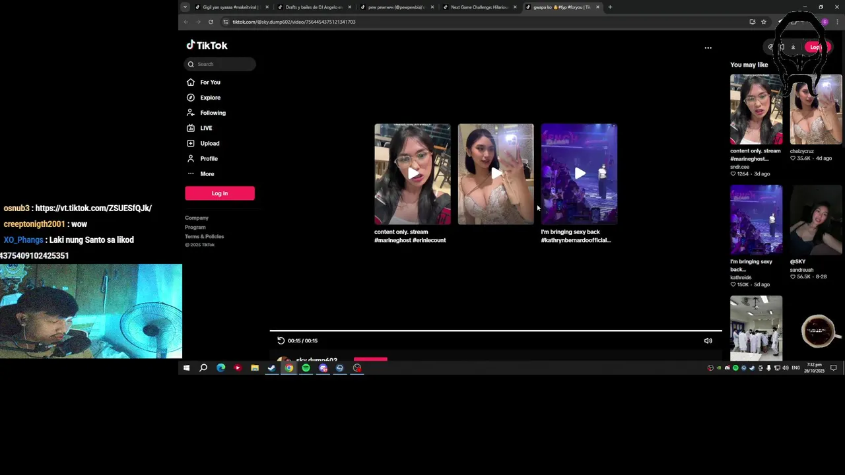Click the TikTok logo
845x475 pixels.
(207, 45)
